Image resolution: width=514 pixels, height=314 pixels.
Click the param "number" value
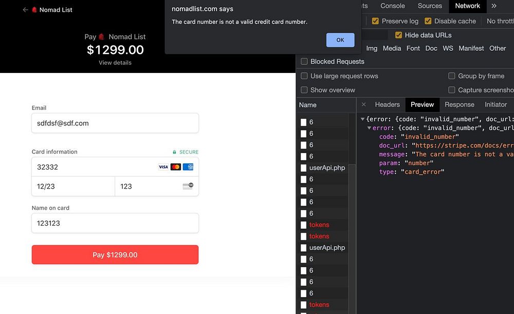[x=419, y=163]
